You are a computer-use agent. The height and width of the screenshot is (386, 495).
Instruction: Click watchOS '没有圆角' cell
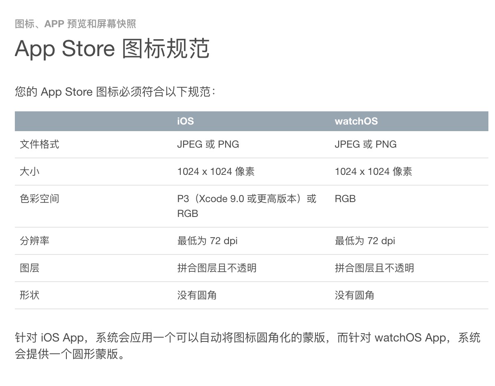[355, 295]
